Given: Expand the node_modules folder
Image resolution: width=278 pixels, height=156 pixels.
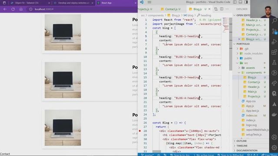Looking at the screenshot, I should 238,53.
